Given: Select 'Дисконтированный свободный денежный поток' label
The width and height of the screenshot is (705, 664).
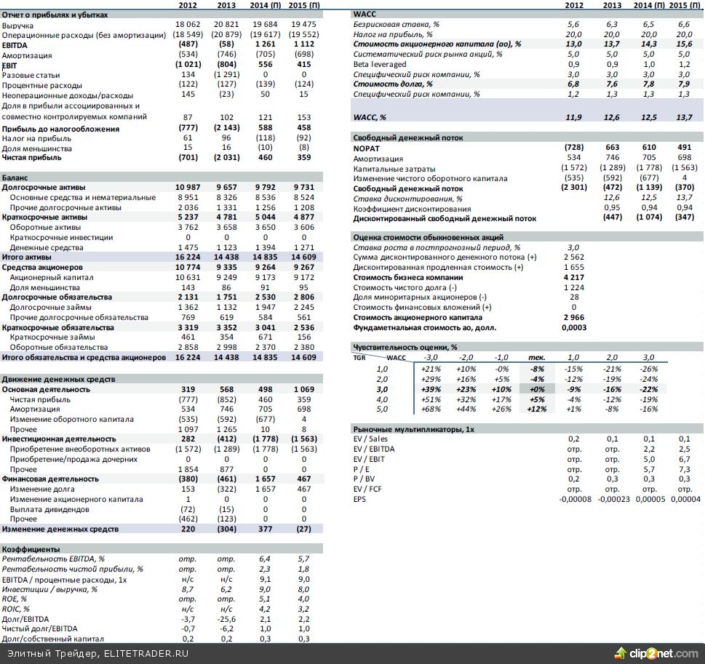Looking at the screenshot, I should point(445,218).
